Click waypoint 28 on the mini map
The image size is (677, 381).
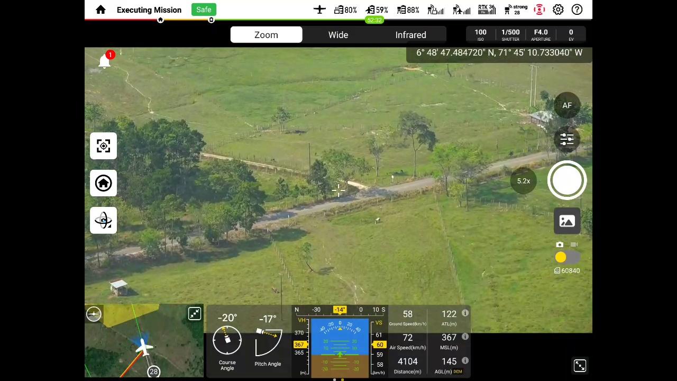click(x=153, y=371)
